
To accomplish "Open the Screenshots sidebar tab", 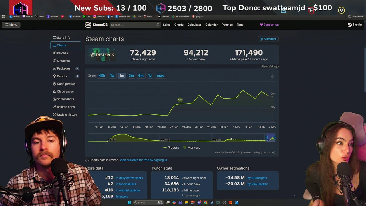I will pyautogui.click(x=66, y=99).
